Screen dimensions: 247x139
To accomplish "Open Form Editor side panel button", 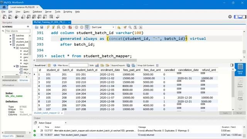I will 240,83.
